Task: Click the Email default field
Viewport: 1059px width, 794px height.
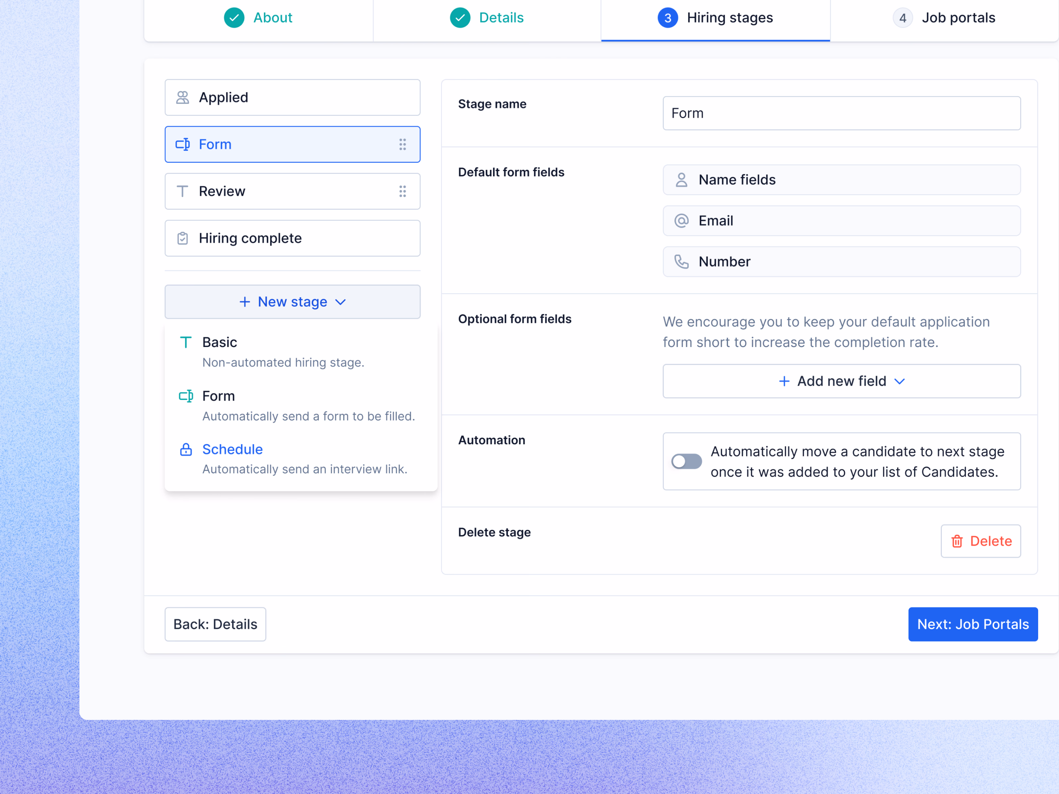Action: tap(842, 221)
